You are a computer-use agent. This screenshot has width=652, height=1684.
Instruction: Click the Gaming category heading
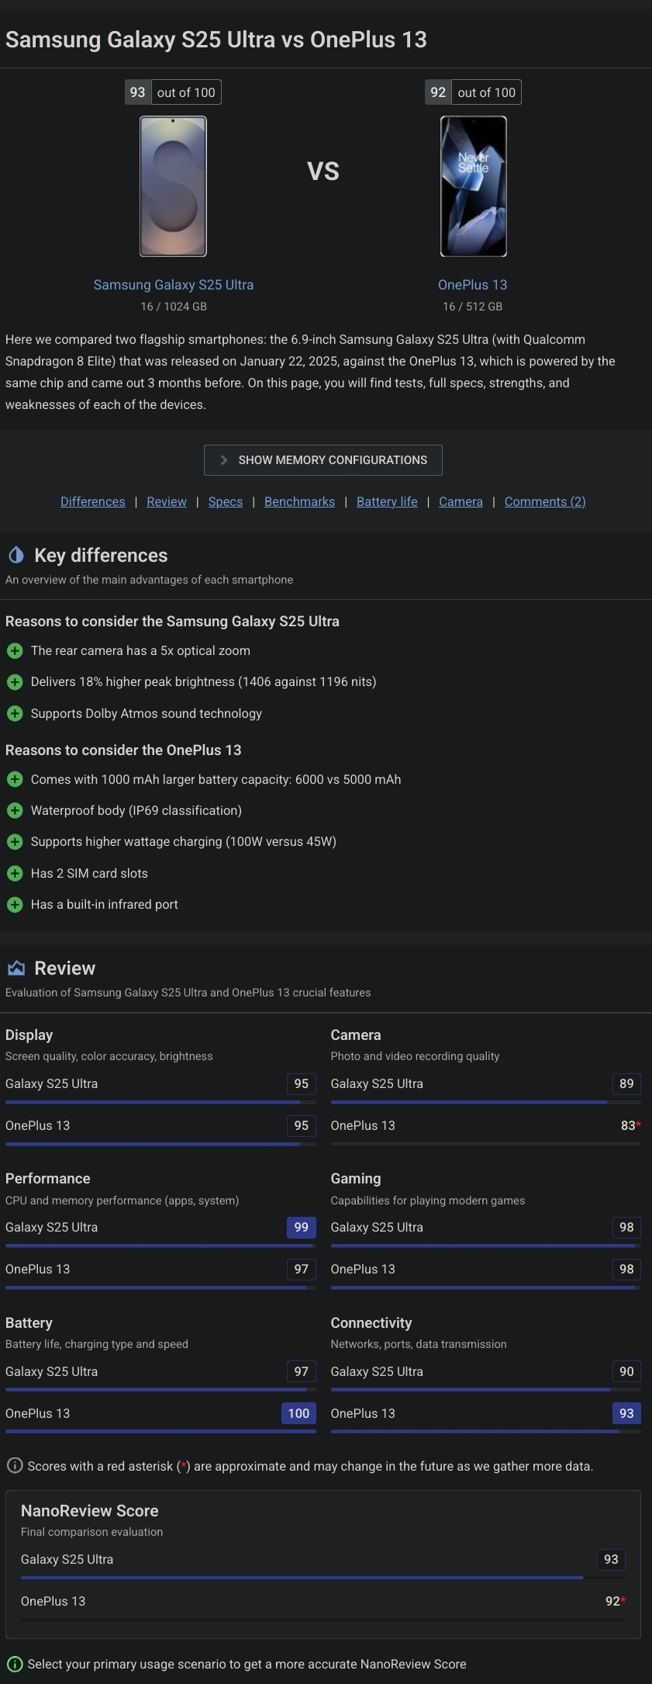tap(356, 1178)
